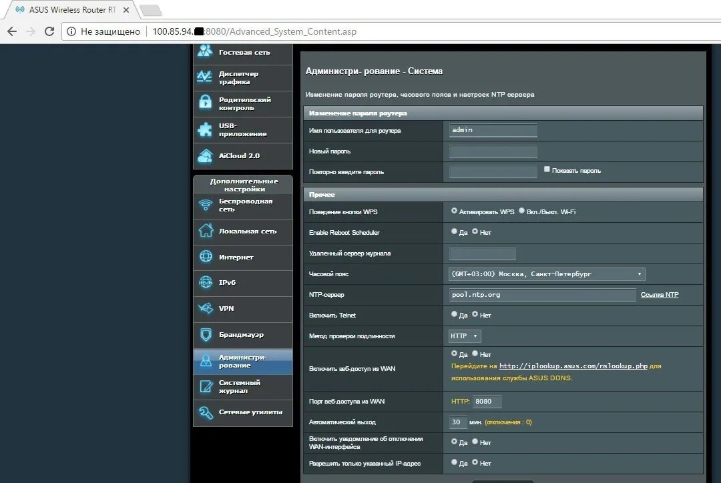Click the Firewall shield icon

pos(206,334)
